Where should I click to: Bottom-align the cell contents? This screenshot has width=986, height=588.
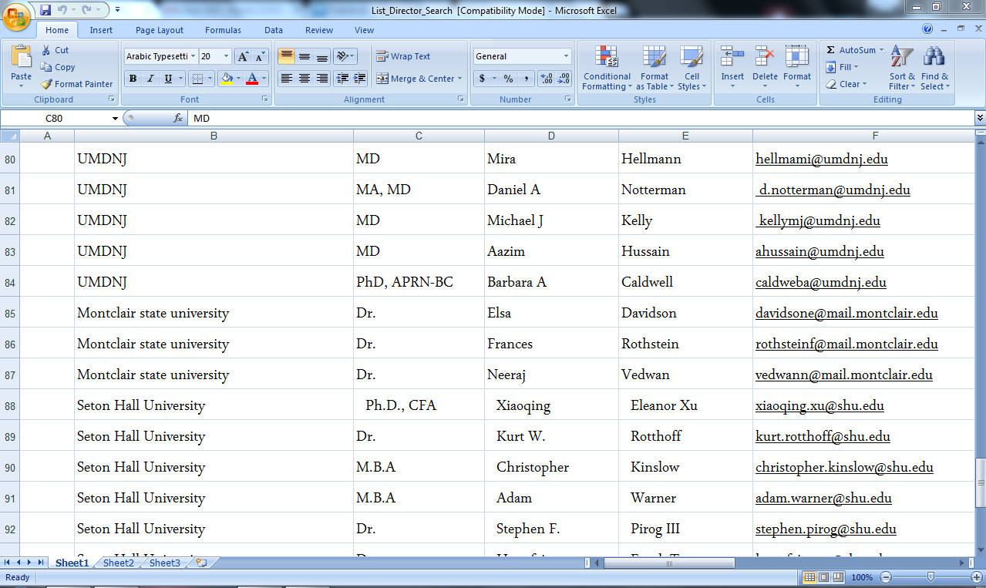pos(322,56)
